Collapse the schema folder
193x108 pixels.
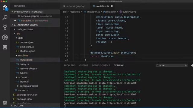coord(16,77)
